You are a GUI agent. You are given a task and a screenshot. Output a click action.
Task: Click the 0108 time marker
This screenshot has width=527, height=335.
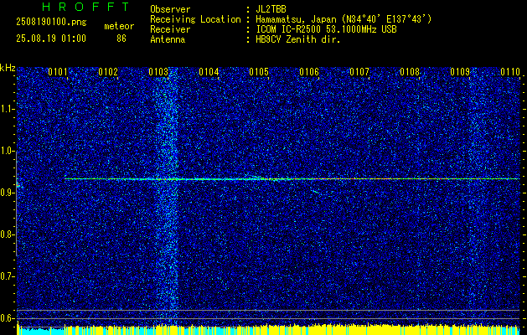(410, 72)
